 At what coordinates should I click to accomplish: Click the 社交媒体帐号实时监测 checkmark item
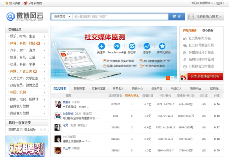point(119,61)
